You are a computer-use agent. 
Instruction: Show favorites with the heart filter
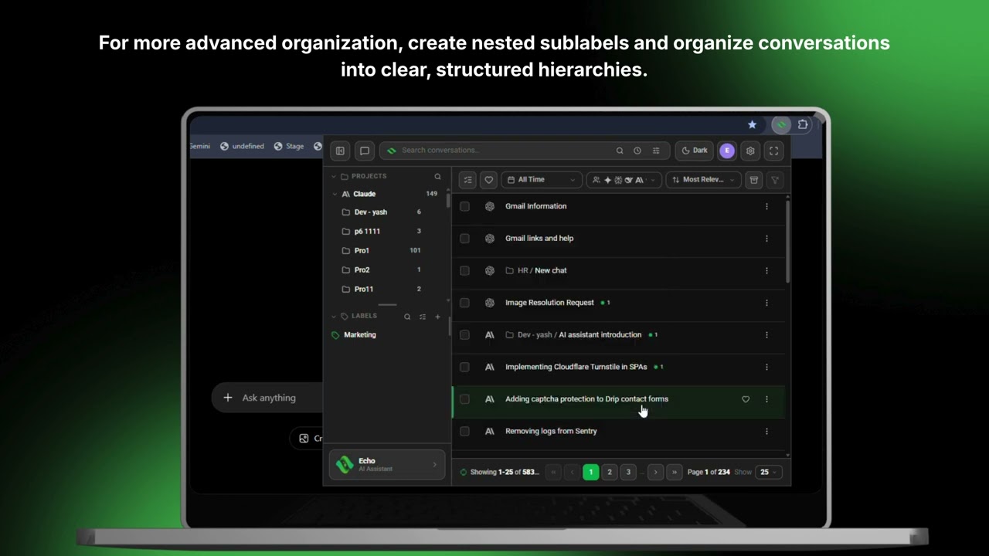[488, 180]
